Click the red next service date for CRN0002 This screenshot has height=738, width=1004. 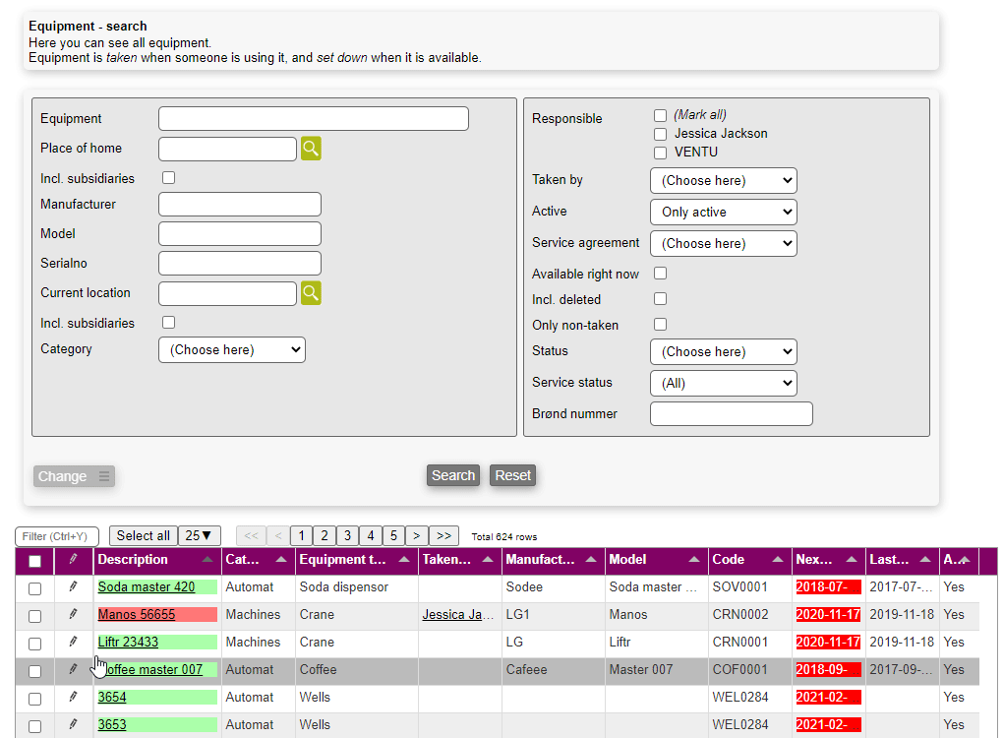coord(828,615)
